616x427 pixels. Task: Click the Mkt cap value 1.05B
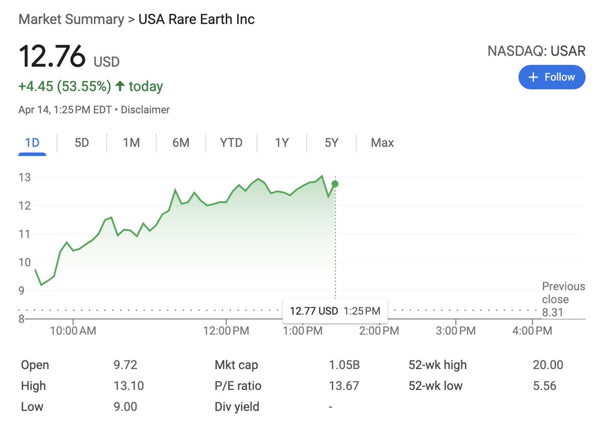pos(344,365)
